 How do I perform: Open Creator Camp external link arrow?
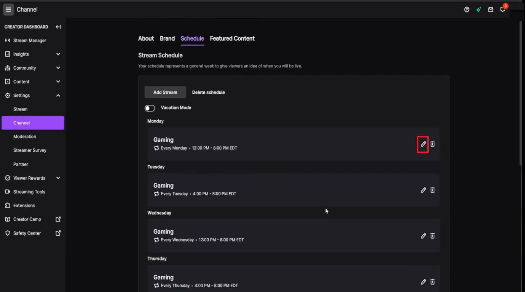point(58,219)
